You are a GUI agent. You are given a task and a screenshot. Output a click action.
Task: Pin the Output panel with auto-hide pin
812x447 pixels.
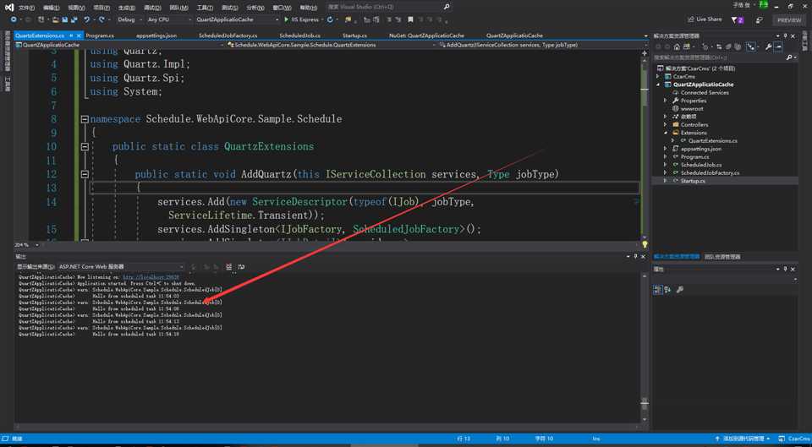pos(635,257)
